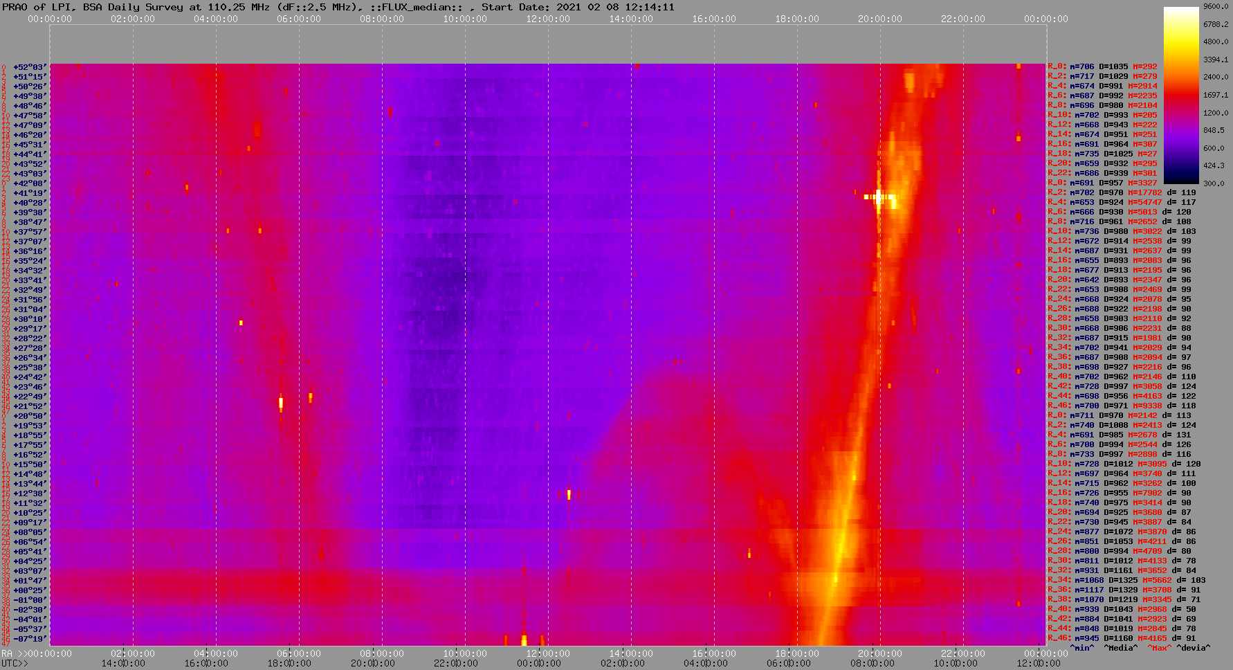Click the stats row showing M=7902
This screenshot has width=1233, height=670.
pyautogui.click(x=1120, y=494)
